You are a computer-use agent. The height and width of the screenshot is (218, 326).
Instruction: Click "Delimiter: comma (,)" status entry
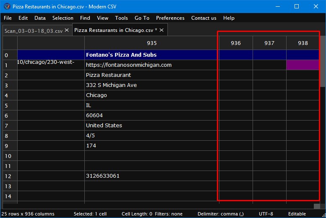coord(221,214)
